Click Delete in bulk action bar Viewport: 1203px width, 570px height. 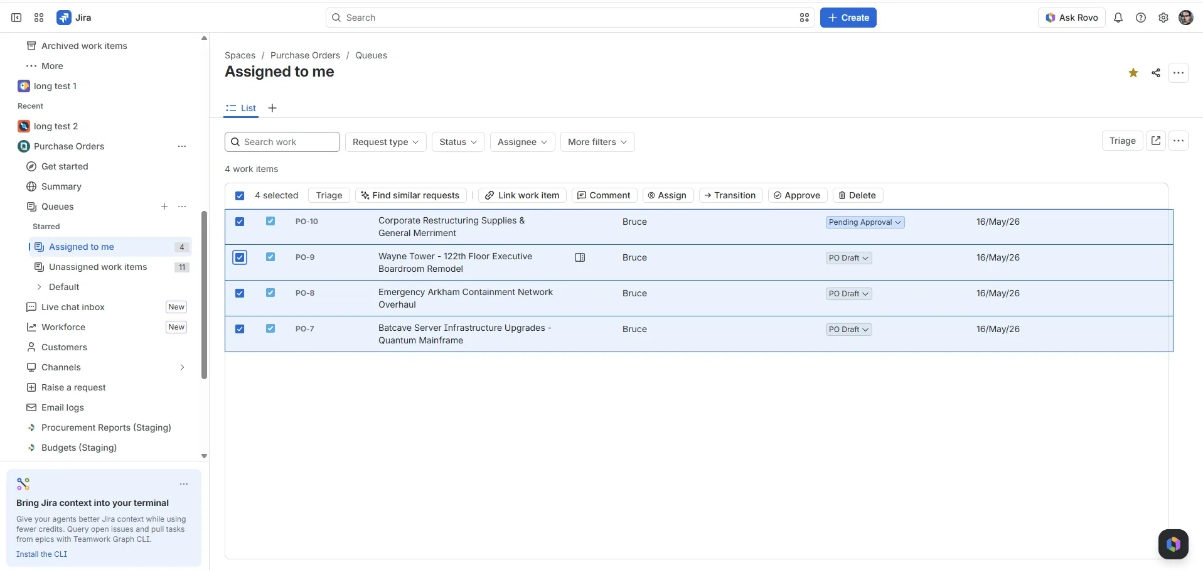[858, 195]
